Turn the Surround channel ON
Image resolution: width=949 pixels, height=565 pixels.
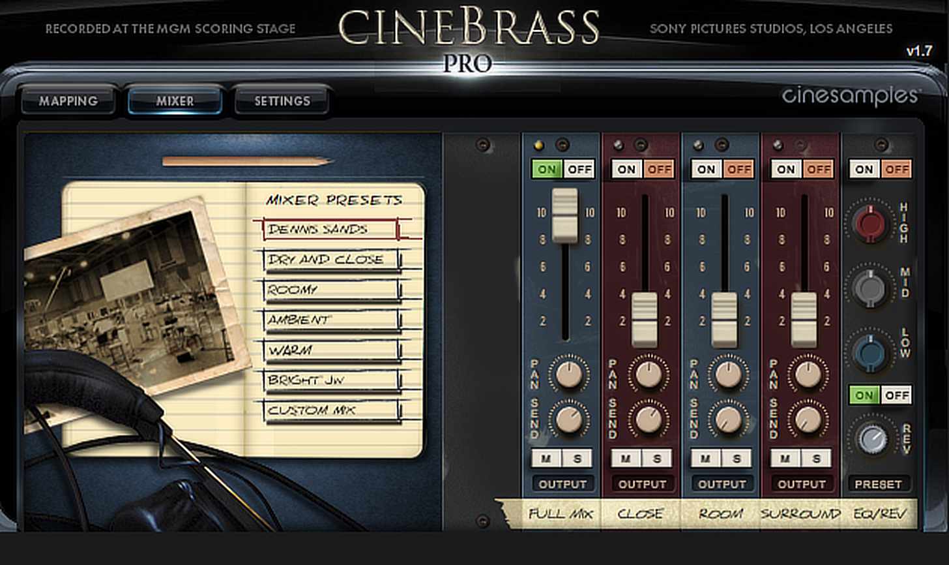[x=786, y=170]
